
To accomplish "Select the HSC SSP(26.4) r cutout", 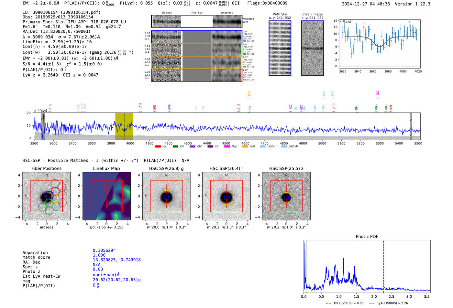I will tap(226, 196).
